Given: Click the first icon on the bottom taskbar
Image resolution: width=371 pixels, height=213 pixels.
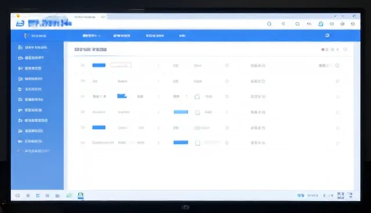Looking at the screenshot, I should (x=17, y=196).
